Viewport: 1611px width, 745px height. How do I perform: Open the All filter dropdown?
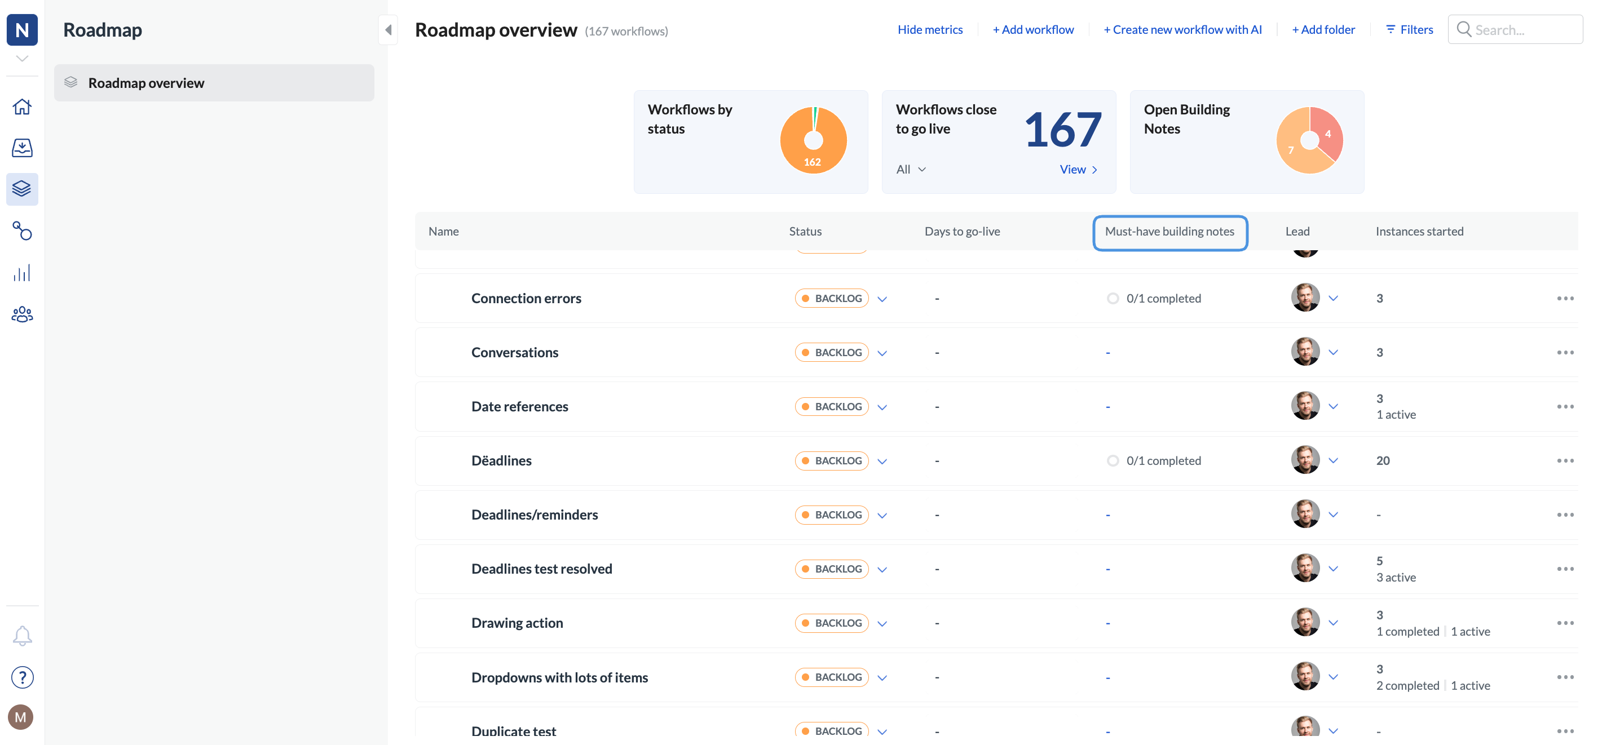911,170
